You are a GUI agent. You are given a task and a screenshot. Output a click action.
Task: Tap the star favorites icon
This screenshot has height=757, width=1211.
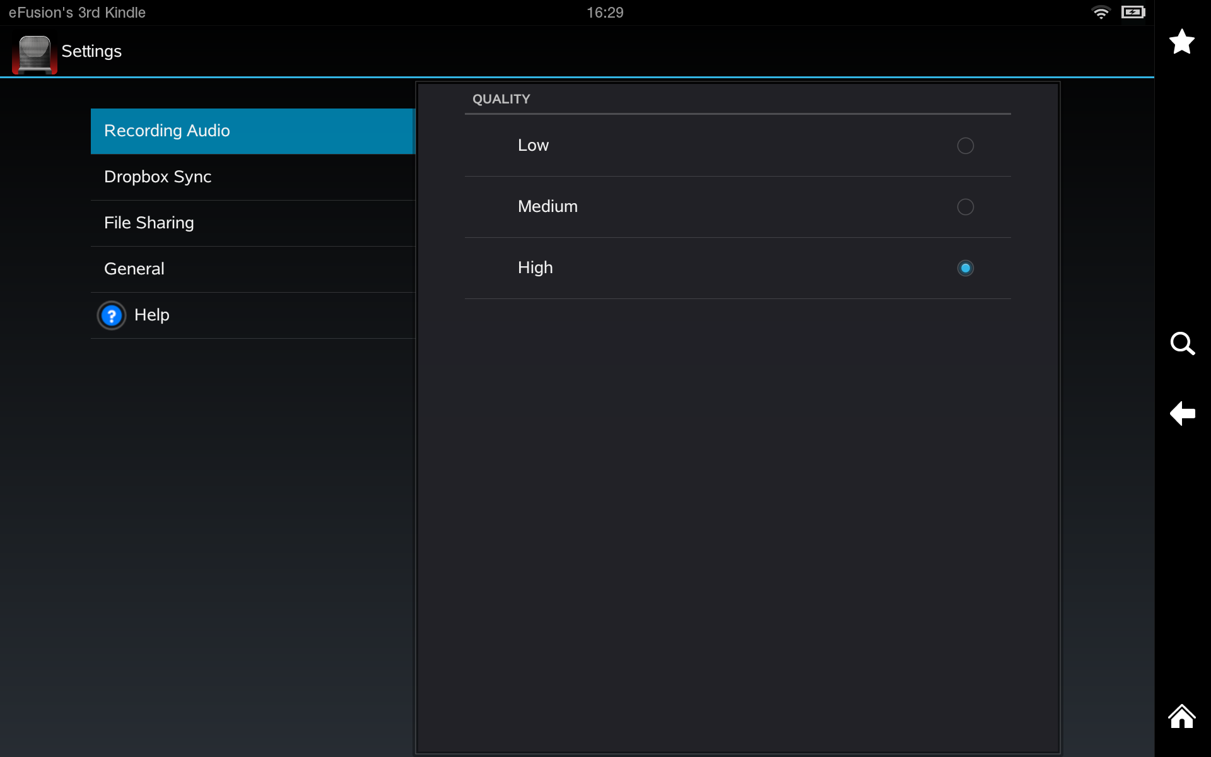click(x=1182, y=42)
